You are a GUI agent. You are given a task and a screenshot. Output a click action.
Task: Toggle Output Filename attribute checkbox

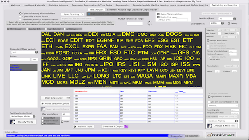click(158, 14)
